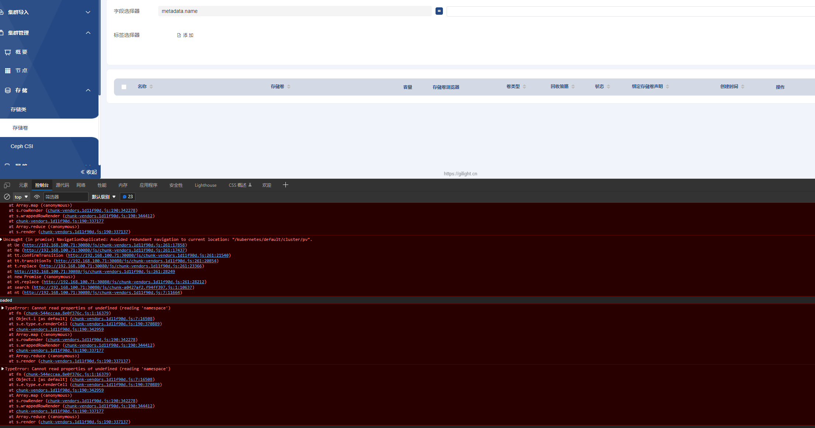Collapse the 集群管理 sidebar section

click(x=88, y=33)
